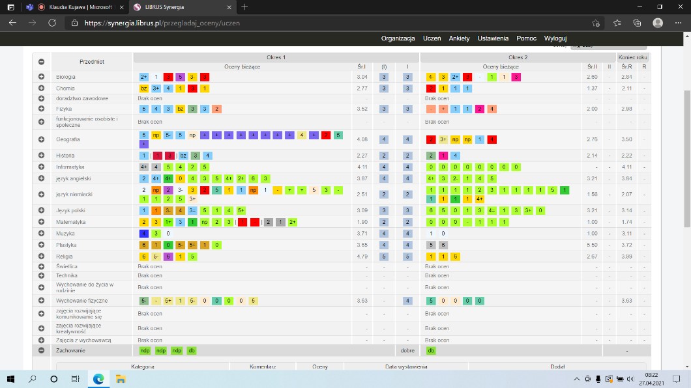
Task: Expand the Biologia subject row
Action: [x=42, y=77]
